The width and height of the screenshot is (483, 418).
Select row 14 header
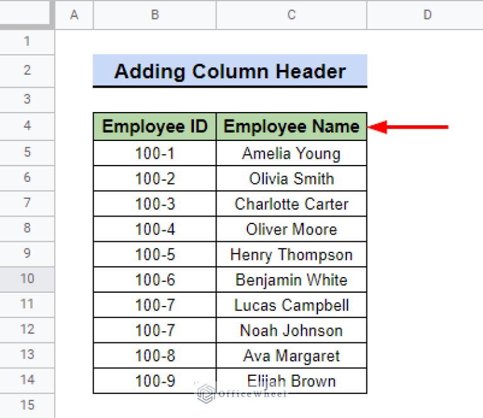27,380
